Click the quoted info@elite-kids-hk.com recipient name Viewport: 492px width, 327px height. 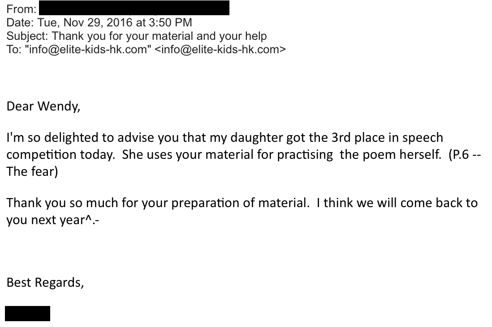(x=88, y=50)
